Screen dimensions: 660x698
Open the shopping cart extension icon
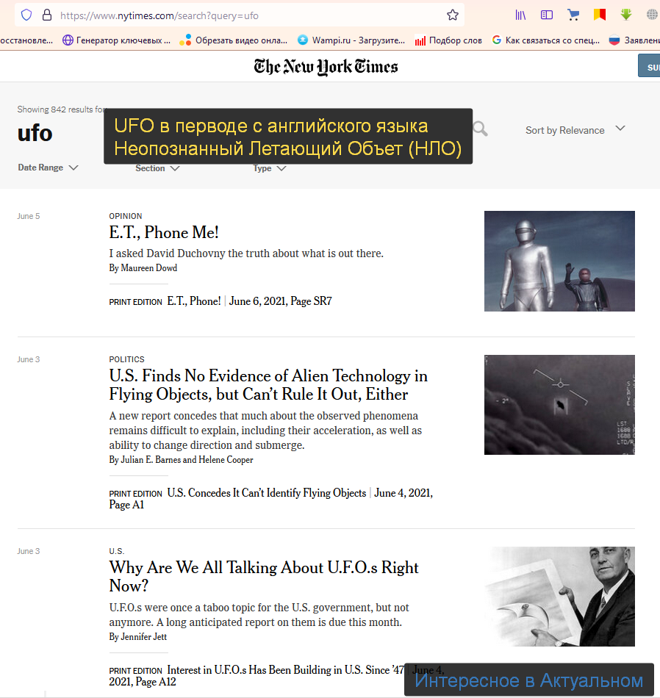coord(573,15)
